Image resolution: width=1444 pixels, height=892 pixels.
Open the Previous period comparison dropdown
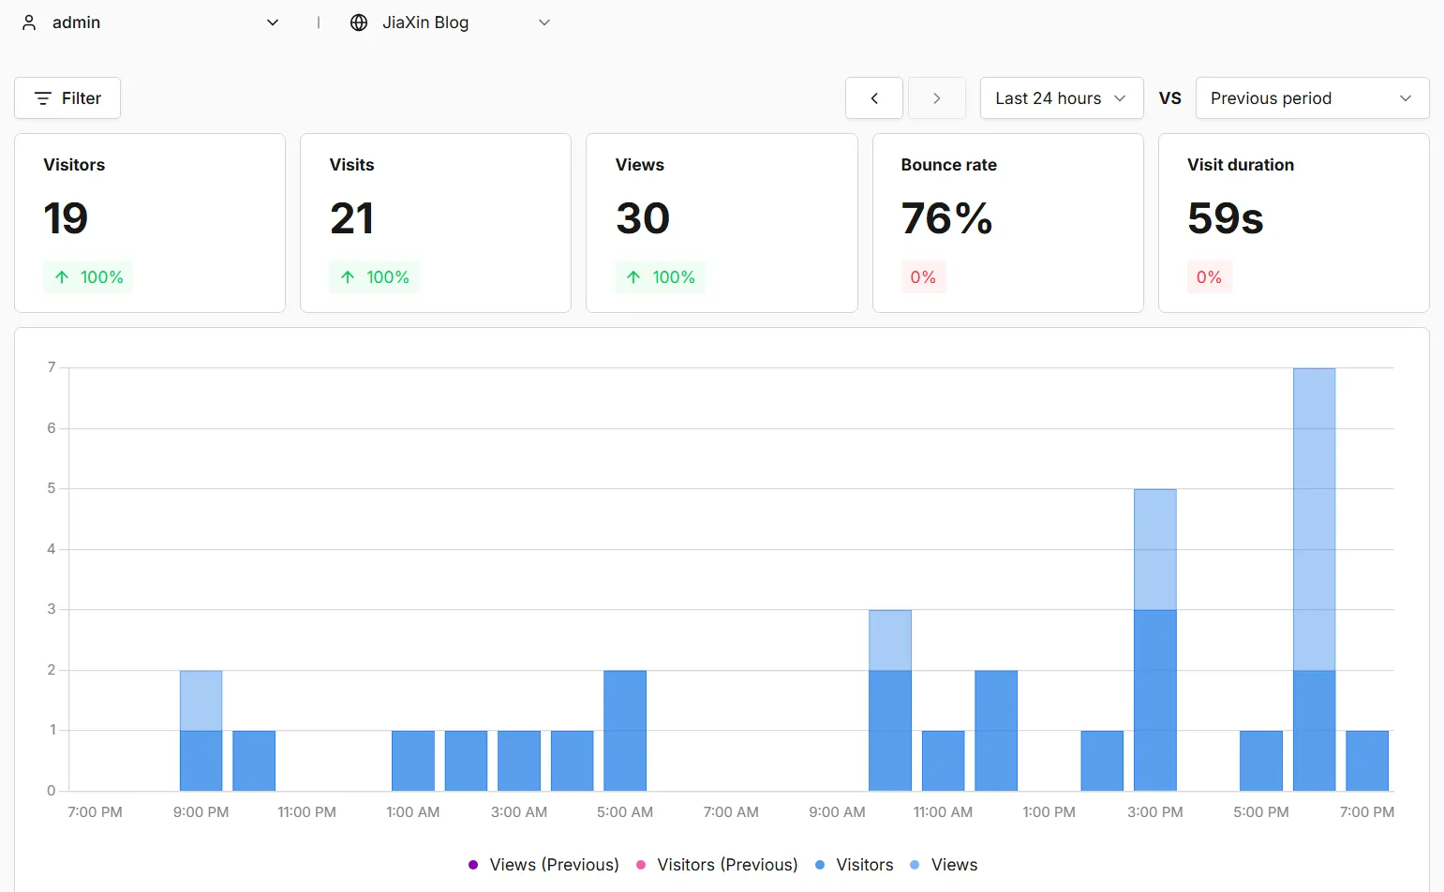1312,98
